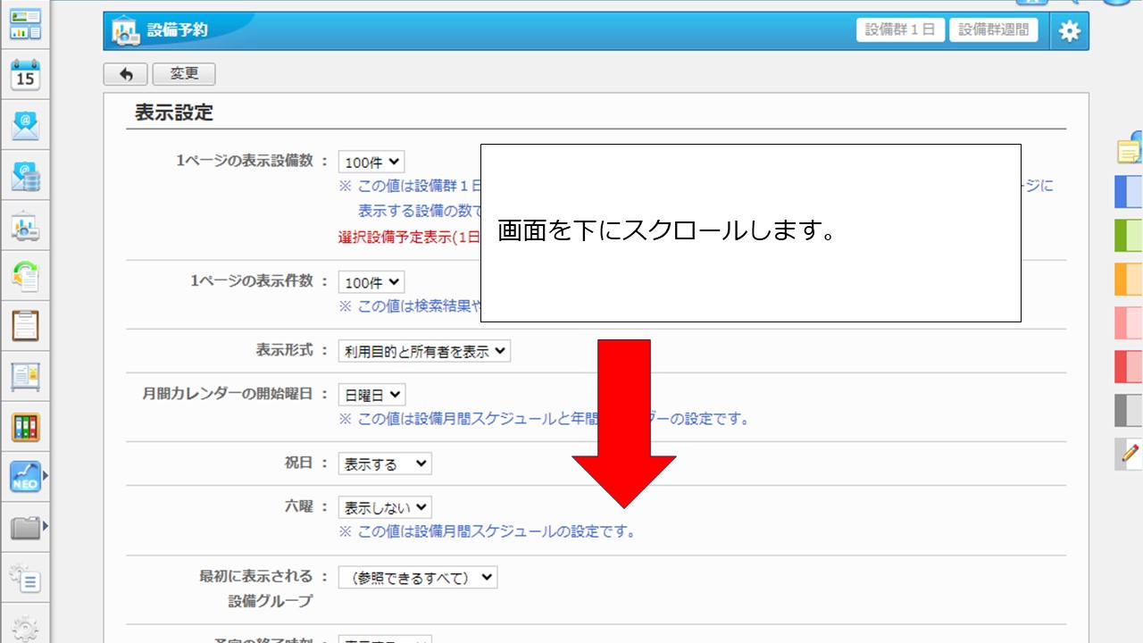Viewport: 1143px width, 643px height.
Task: Click the pencil edit icon on right panel
Action: pos(1129,454)
